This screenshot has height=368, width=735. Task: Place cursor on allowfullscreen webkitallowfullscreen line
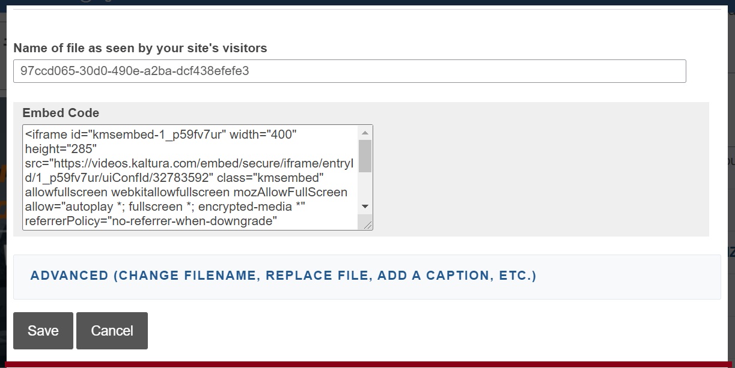coord(186,192)
